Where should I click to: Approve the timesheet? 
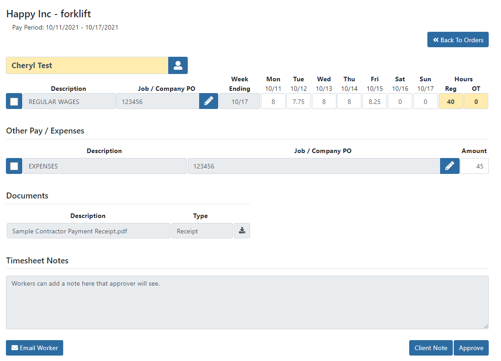coord(471,348)
